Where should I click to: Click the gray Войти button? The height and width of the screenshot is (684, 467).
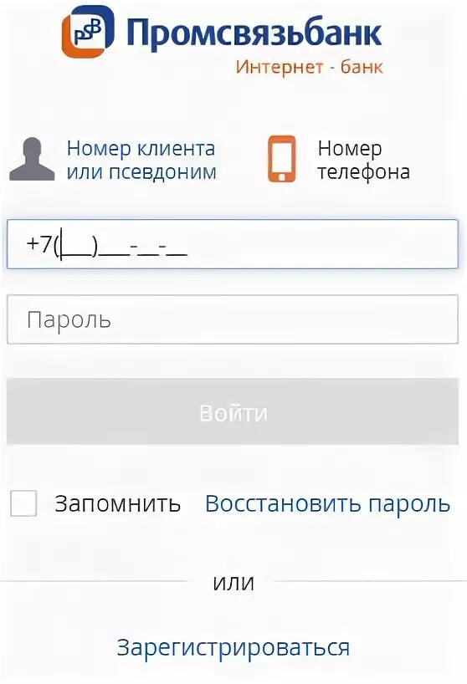[x=232, y=411]
